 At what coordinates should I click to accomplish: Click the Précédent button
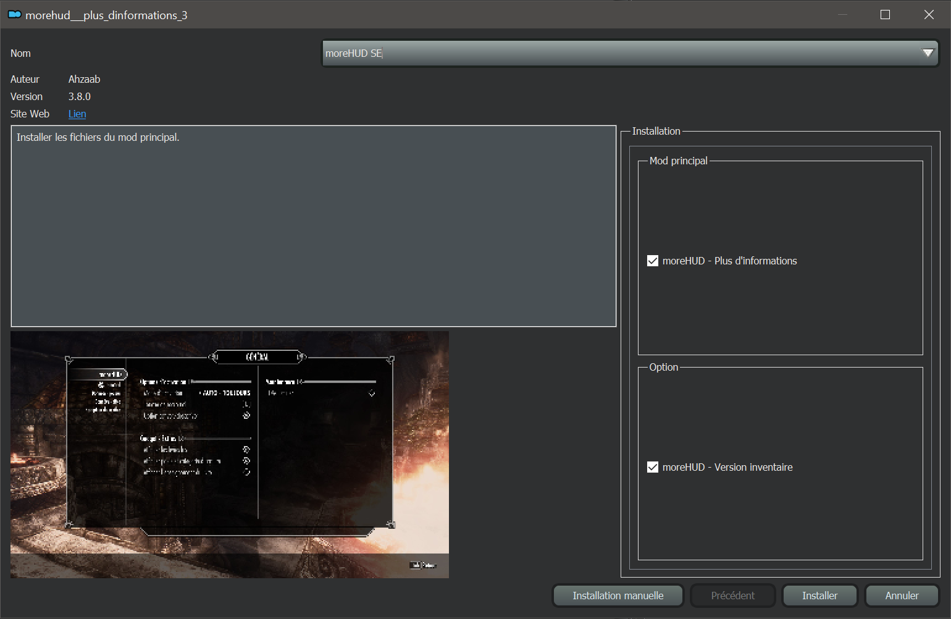(733, 596)
